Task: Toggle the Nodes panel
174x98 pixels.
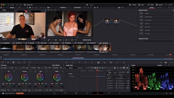Action: pos(151,5)
